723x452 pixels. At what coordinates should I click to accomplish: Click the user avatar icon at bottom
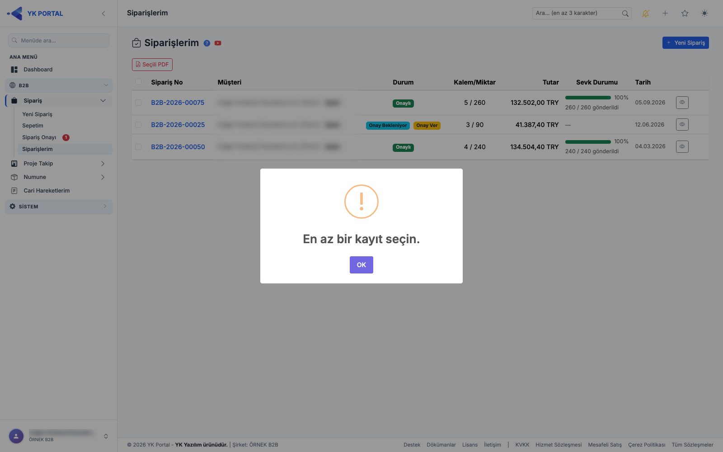(16, 436)
